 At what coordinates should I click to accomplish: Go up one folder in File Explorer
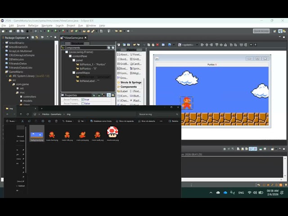click(x=21, y=114)
